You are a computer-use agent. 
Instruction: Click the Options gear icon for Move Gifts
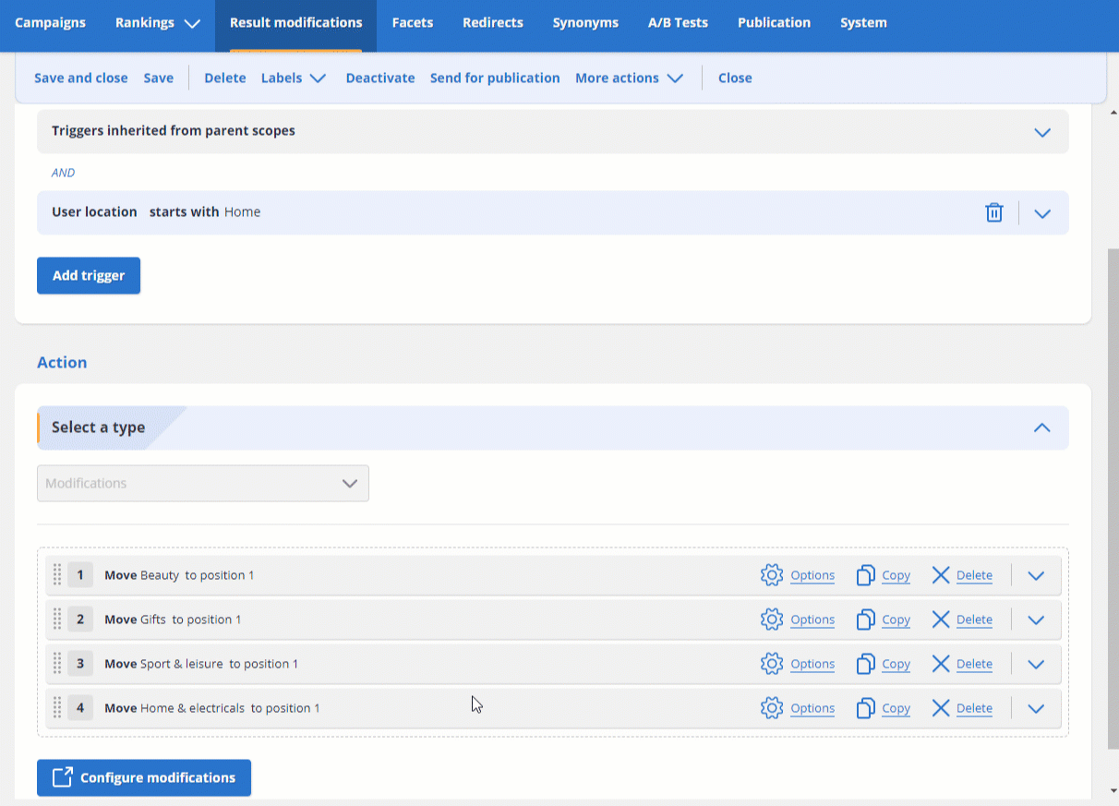(x=772, y=620)
